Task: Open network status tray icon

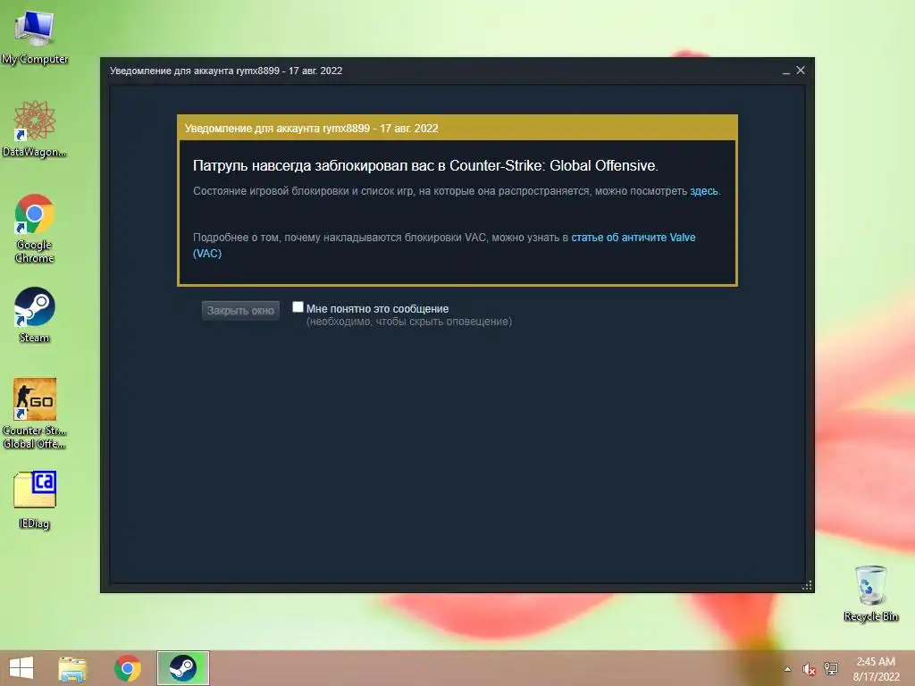Action: pyautogui.click(x=830, y=668)
